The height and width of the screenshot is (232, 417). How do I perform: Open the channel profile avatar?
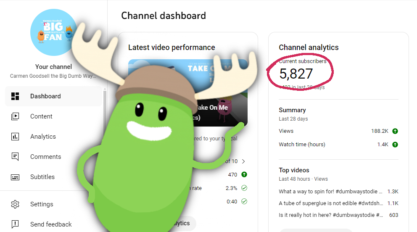coord(53,32)
